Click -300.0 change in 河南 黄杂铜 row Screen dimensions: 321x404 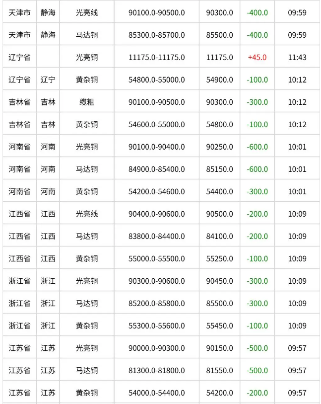[257, 192]
